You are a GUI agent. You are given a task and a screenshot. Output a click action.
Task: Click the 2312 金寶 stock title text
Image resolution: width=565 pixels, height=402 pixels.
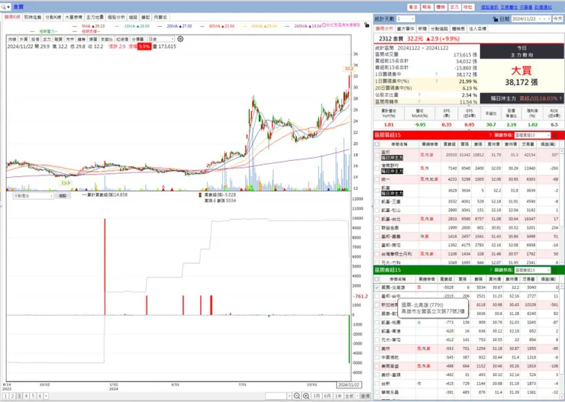click(391, 38)
